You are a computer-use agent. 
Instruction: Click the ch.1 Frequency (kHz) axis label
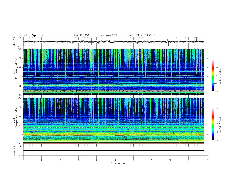click(x=15, y=68)
